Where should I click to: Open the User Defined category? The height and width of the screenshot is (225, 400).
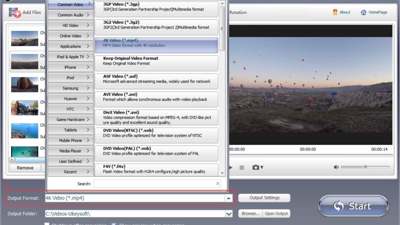pyautogui.click(x=70, y=161)
